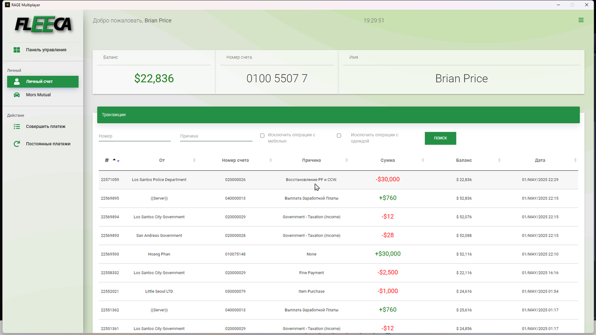Click Little Seoul LTD sender

(159, 291)
